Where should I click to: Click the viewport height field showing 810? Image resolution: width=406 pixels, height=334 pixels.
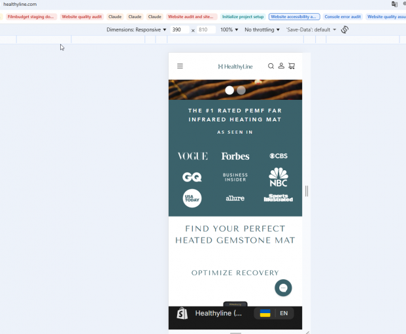point(206,30)
